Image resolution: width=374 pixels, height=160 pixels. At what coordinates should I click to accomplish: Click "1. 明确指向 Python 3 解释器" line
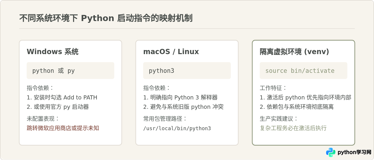point(180,97)
